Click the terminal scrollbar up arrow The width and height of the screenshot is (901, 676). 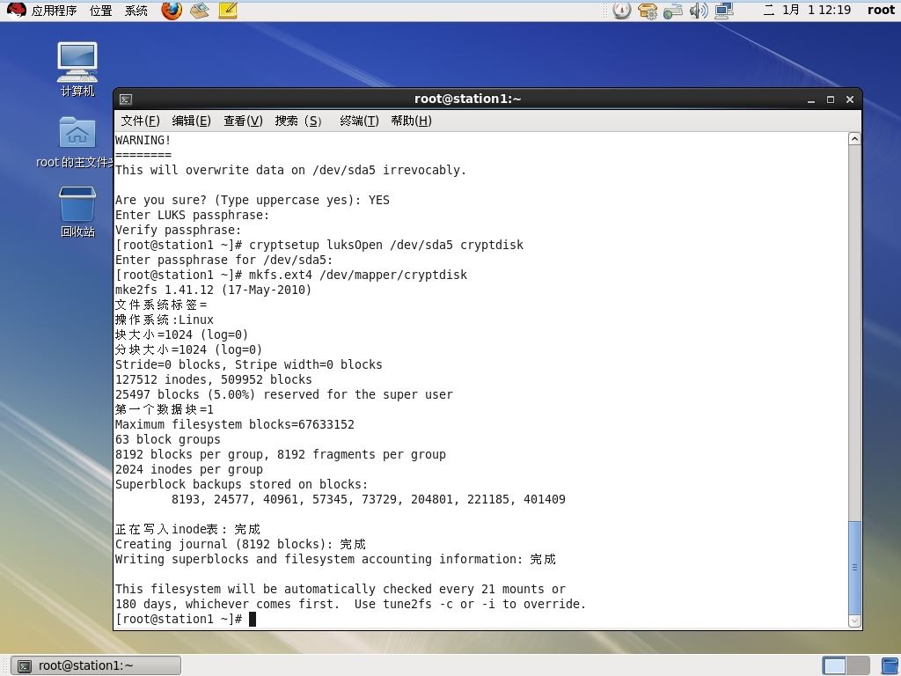point(854,139)
